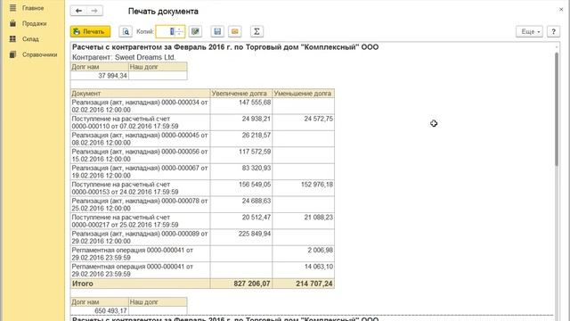Click the report title Расчеты с контрагентом

pos(225,47)
